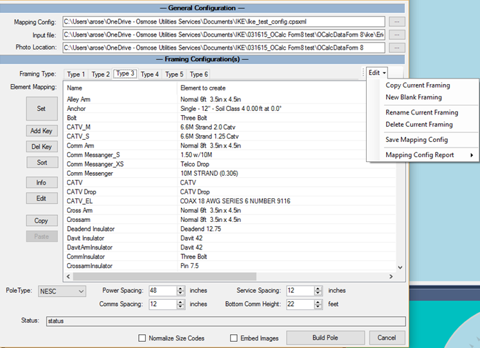
Task: Switch to the Type 4 framing tab
Action: 150,74
